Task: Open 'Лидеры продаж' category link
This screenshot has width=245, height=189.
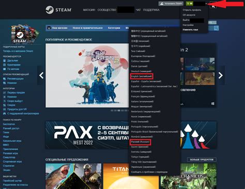Action: pyautogui.click(x=16, y=92)
